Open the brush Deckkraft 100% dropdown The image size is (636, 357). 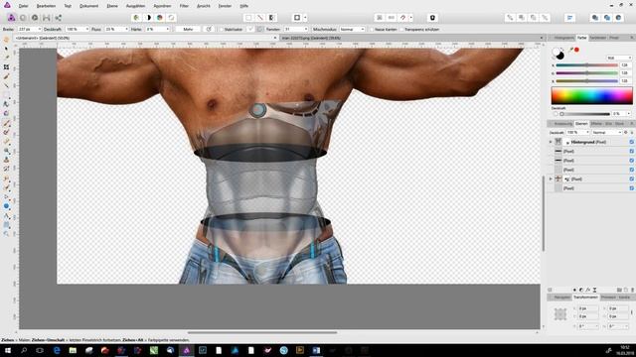(x=86, y=30)
